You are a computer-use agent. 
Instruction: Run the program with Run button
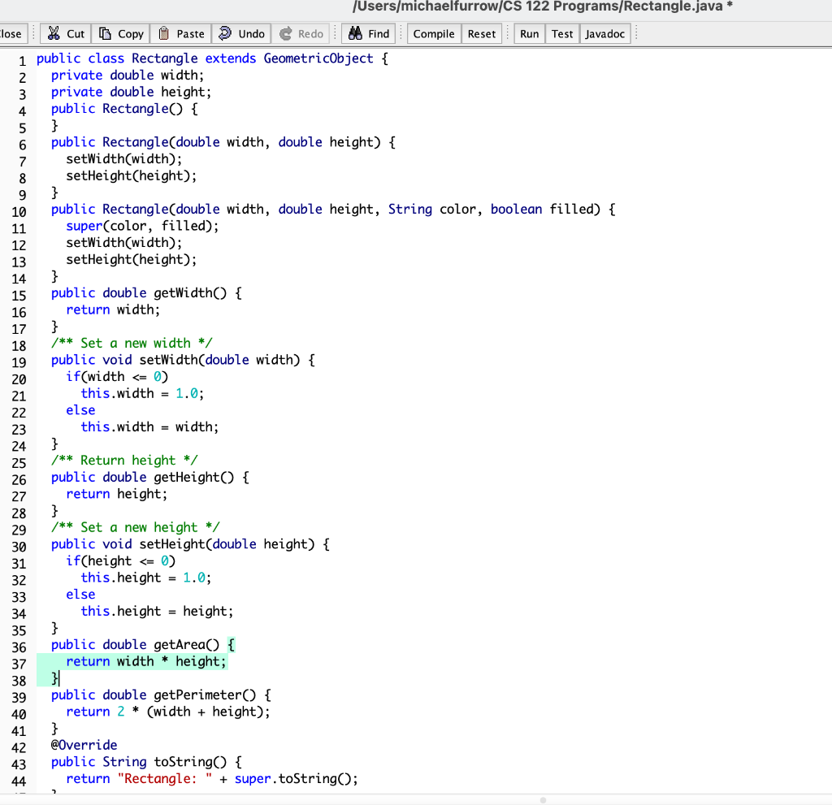coord(529,34)
